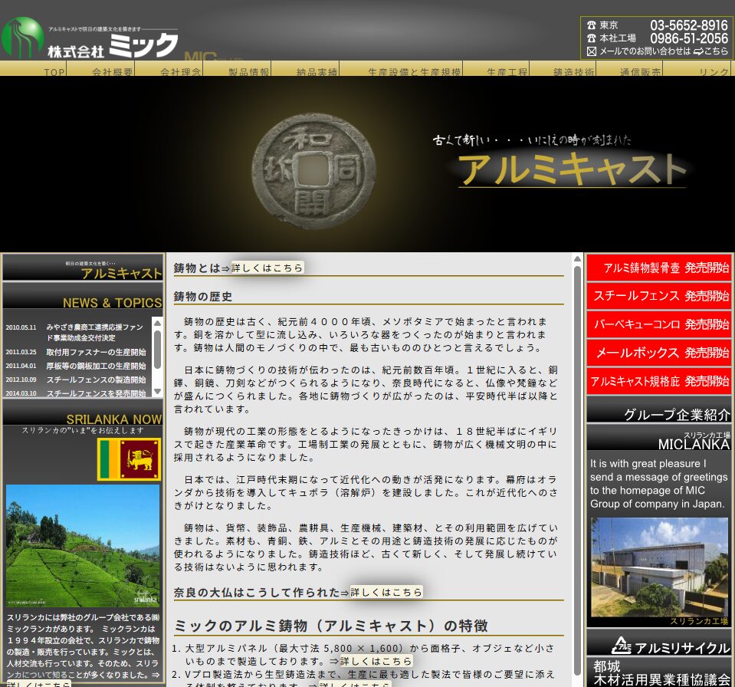Click the factory phone number 0986-51-2056
Image resolution: width=735 pixels, height=687 pixels.
pos(688,38)
